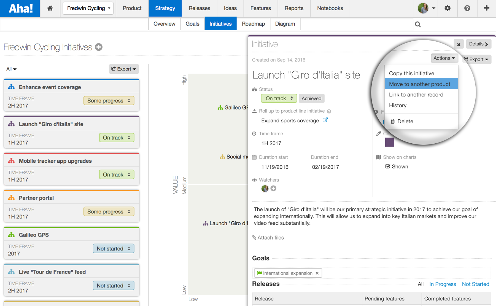This screenshot has height=306, width=496.
Task: Close the Initiative panel
Action: (459, 44)
